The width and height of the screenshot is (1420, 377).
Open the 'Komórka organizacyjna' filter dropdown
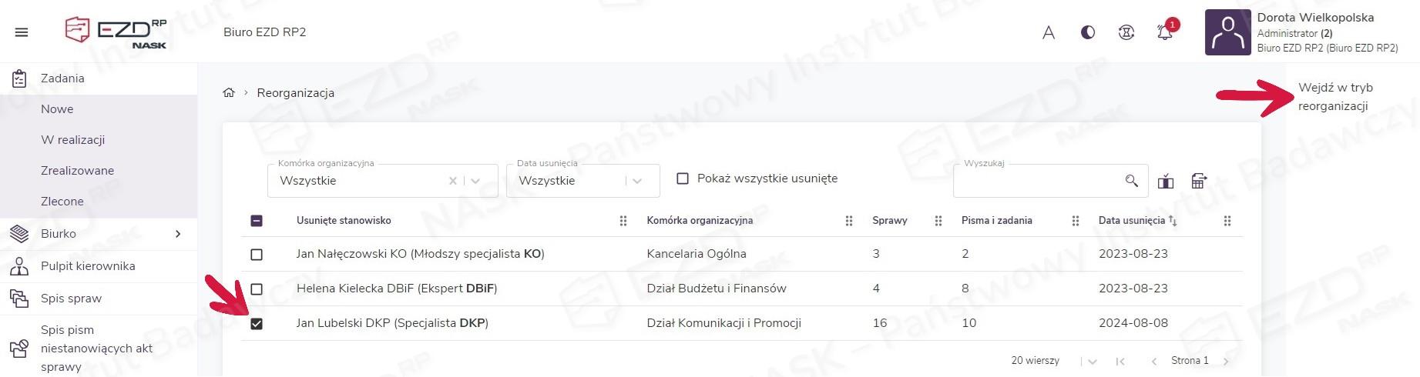click(x=475, y=181)
